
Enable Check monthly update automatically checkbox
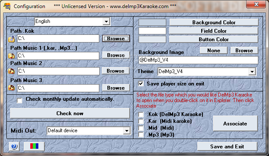coord(20,100)
